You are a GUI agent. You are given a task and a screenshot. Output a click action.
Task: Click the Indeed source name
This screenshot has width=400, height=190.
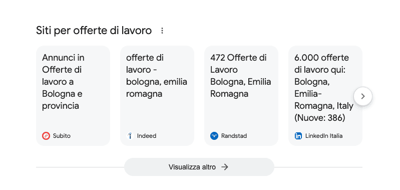(147, 136)
